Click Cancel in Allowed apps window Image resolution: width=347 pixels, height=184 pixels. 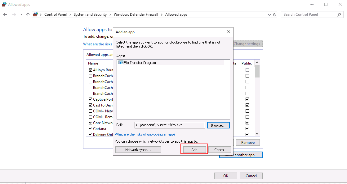(x=251, y=176)
